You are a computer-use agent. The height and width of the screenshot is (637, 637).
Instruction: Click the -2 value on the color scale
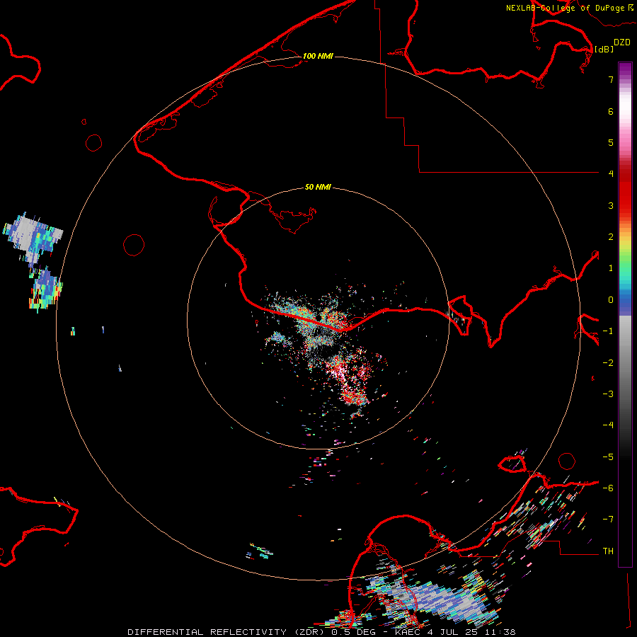tap(608, 363)
